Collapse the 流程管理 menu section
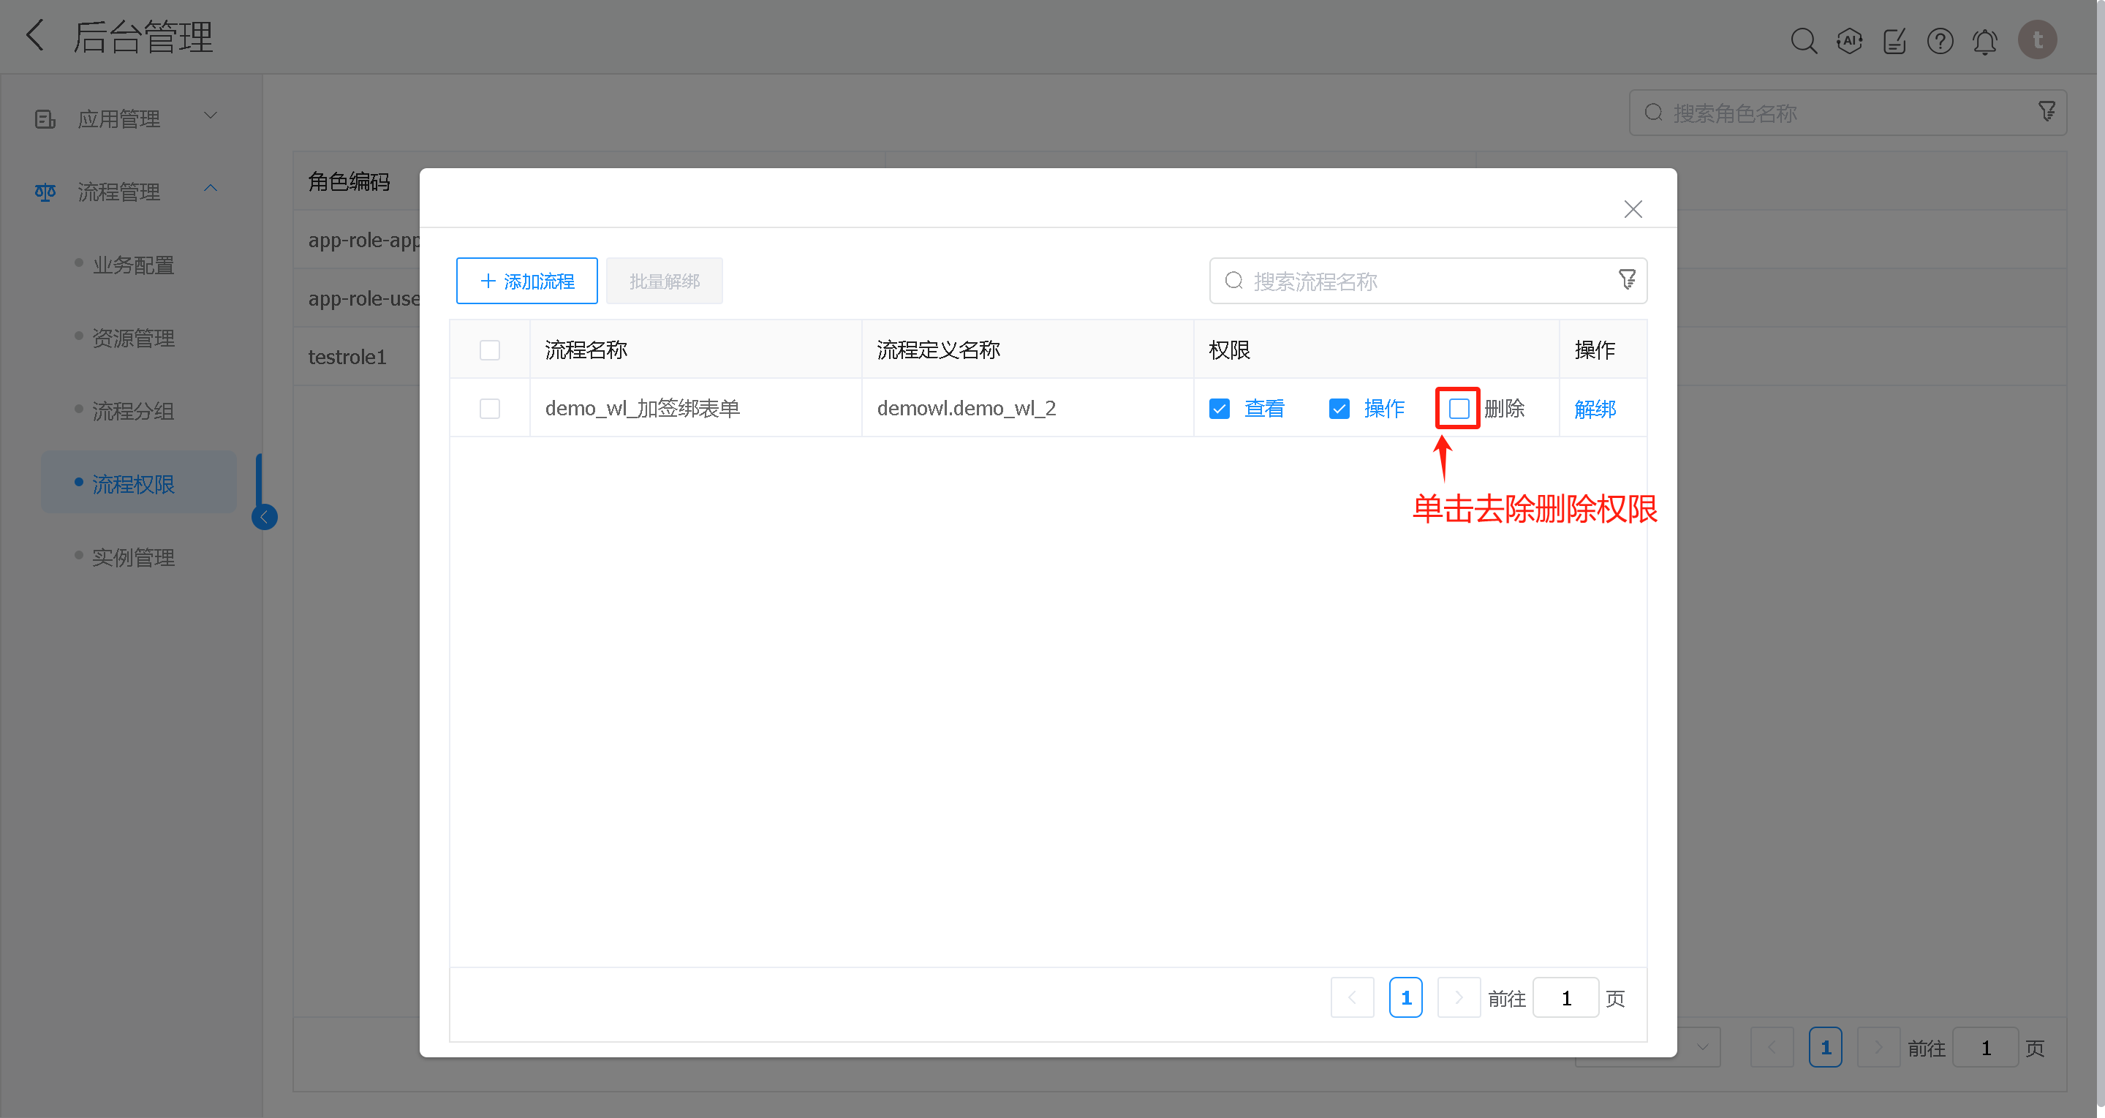 click(210, 189)
